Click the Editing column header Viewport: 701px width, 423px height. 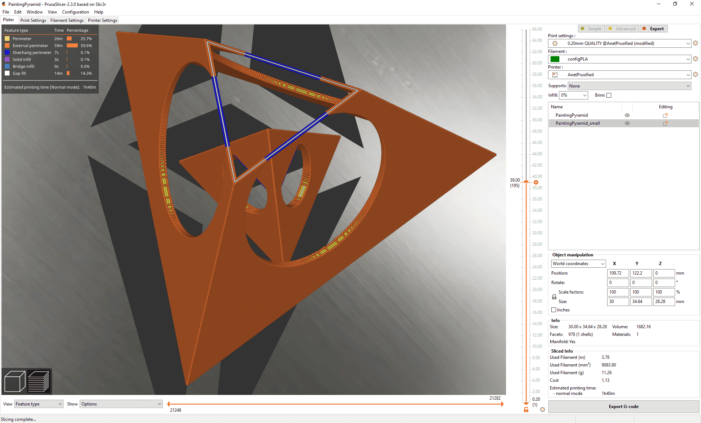tap(665, 107)
